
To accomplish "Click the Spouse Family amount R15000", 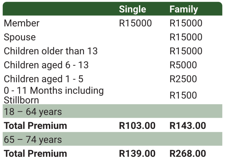I will [186, 37].
